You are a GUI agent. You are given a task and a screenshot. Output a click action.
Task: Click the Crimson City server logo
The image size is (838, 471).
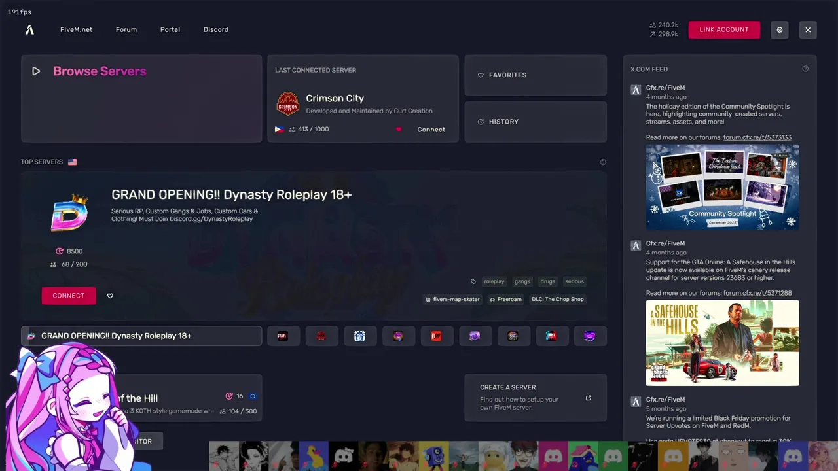pyautogui.click(x=288, y=104)
